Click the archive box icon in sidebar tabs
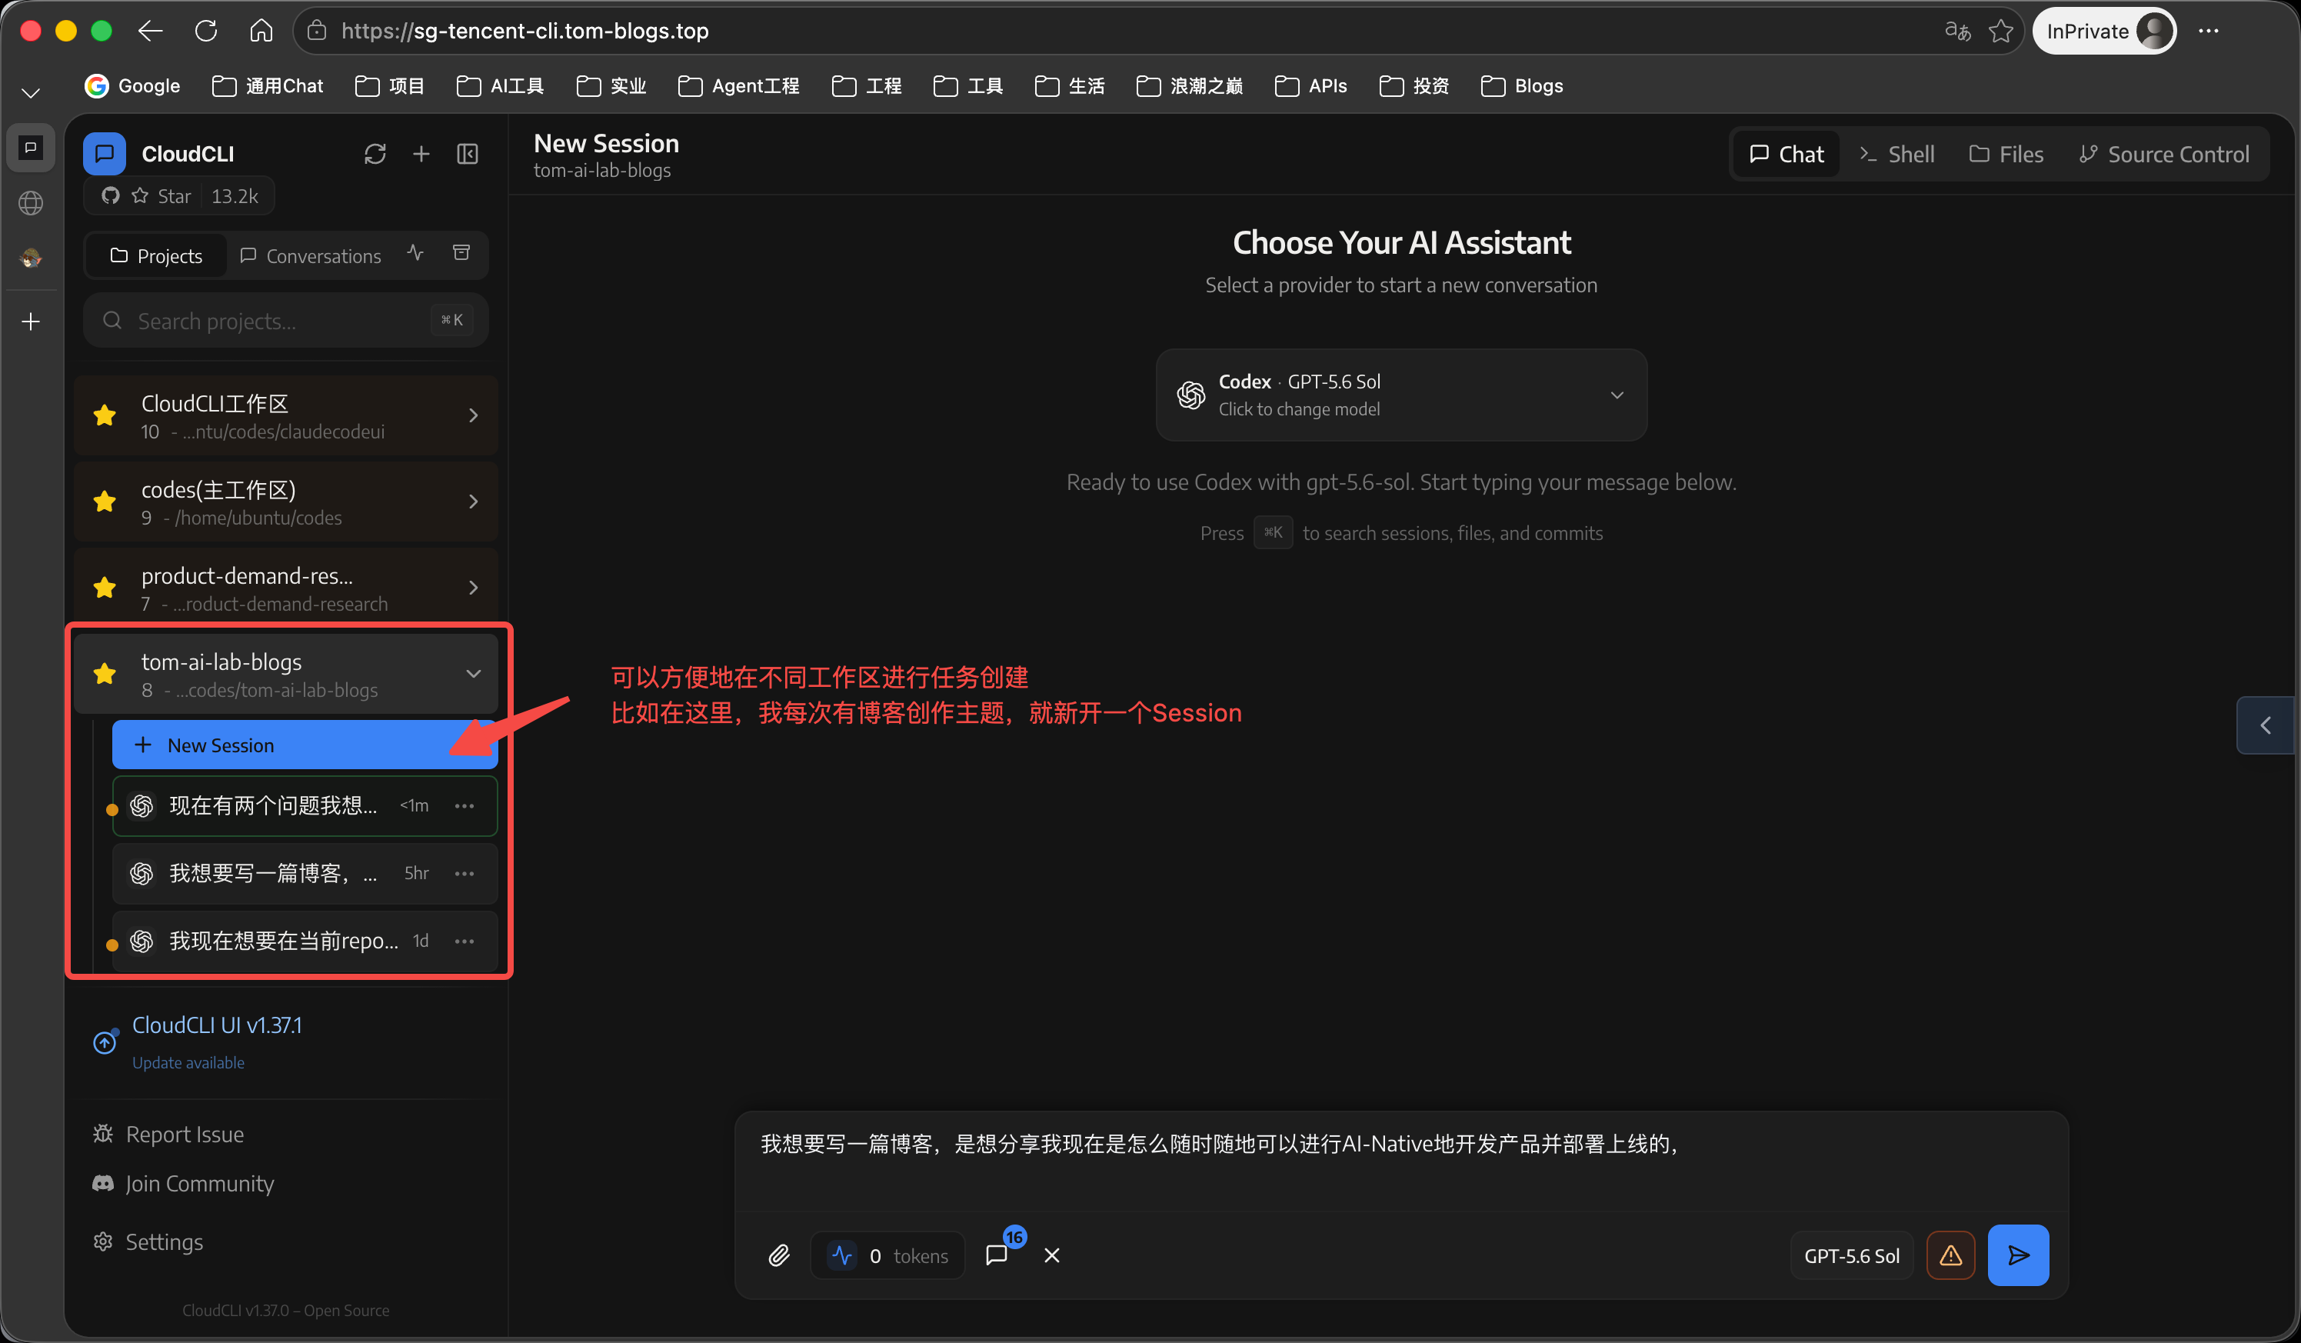The height and width of the screenshot is (1343, 2301). [462, 253]
